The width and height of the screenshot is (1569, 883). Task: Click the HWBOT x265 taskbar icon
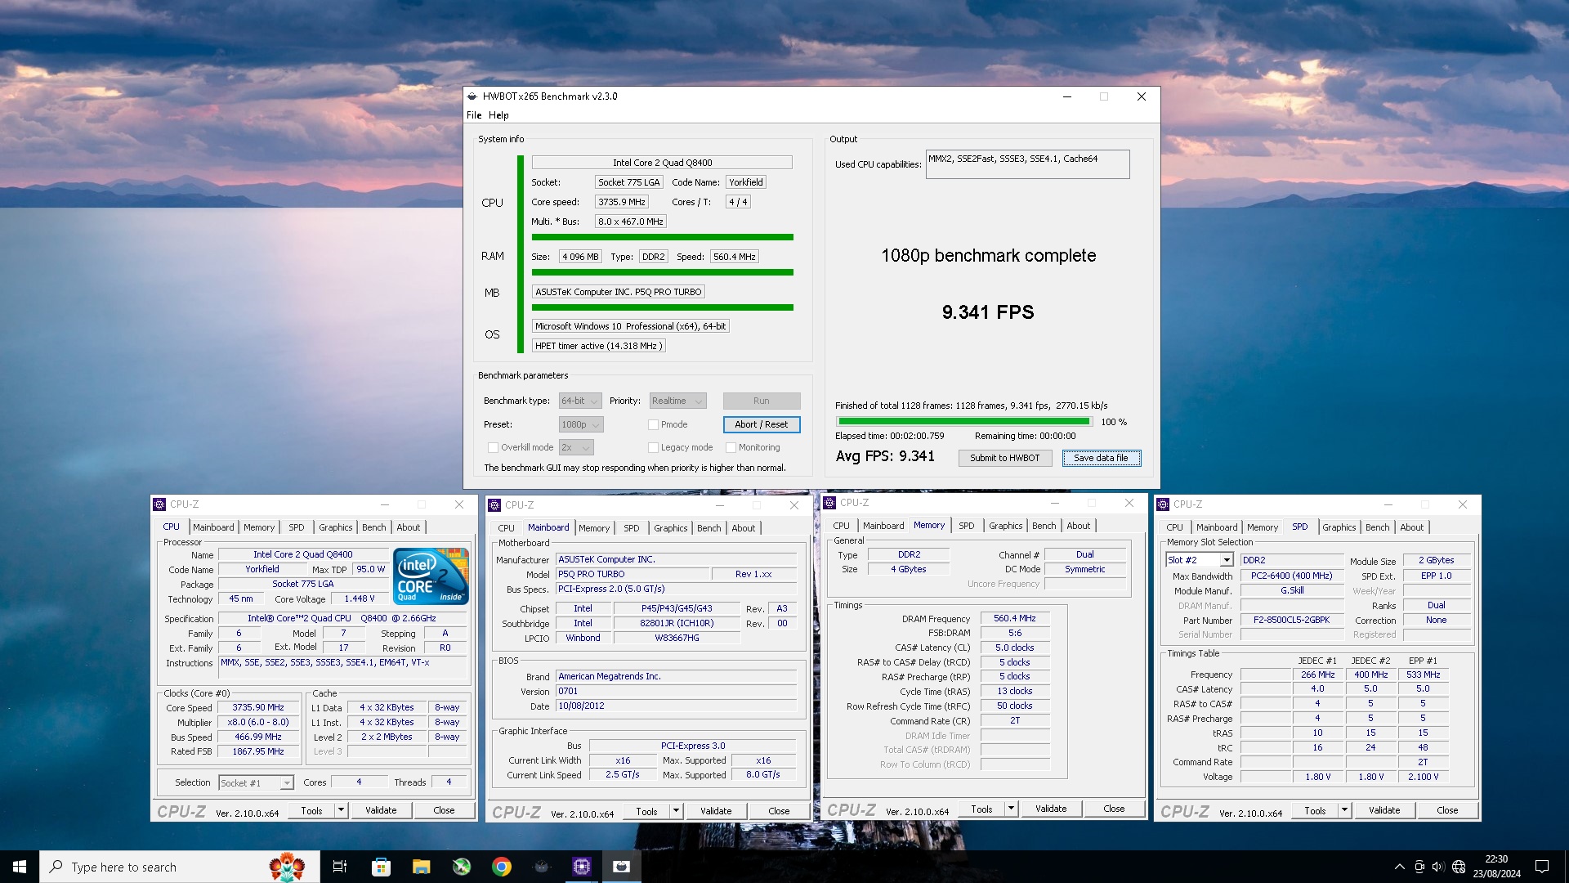(622, 867)
